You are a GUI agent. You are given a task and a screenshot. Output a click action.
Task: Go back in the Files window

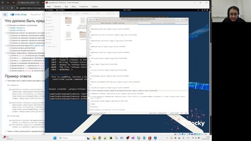[x=47, y=13]
